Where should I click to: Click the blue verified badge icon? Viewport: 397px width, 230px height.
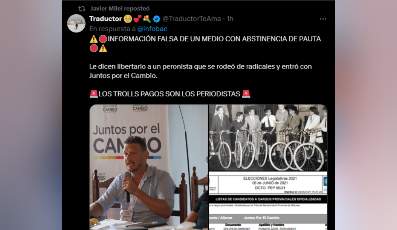point(156,19)
